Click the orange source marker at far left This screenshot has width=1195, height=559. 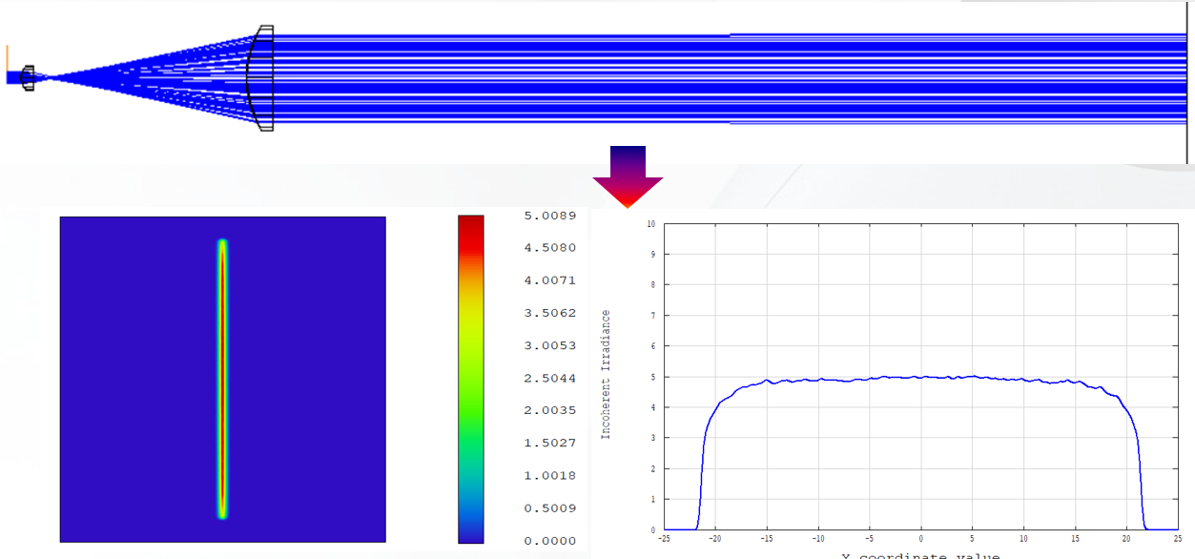tap(7, 57)
